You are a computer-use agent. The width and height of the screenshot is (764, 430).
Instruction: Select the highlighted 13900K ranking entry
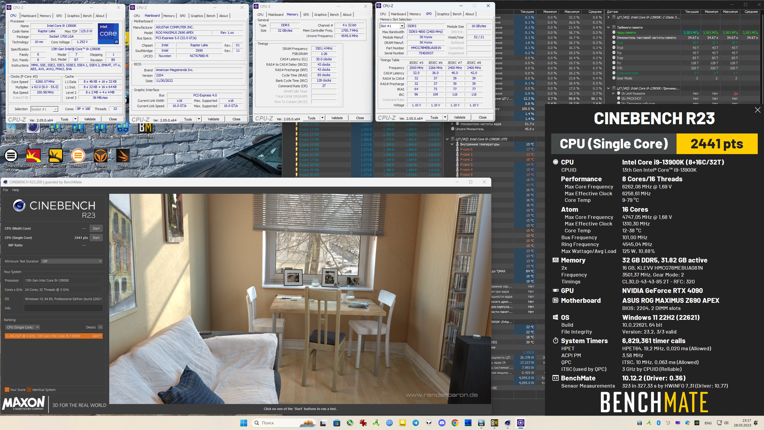[54, 336]
